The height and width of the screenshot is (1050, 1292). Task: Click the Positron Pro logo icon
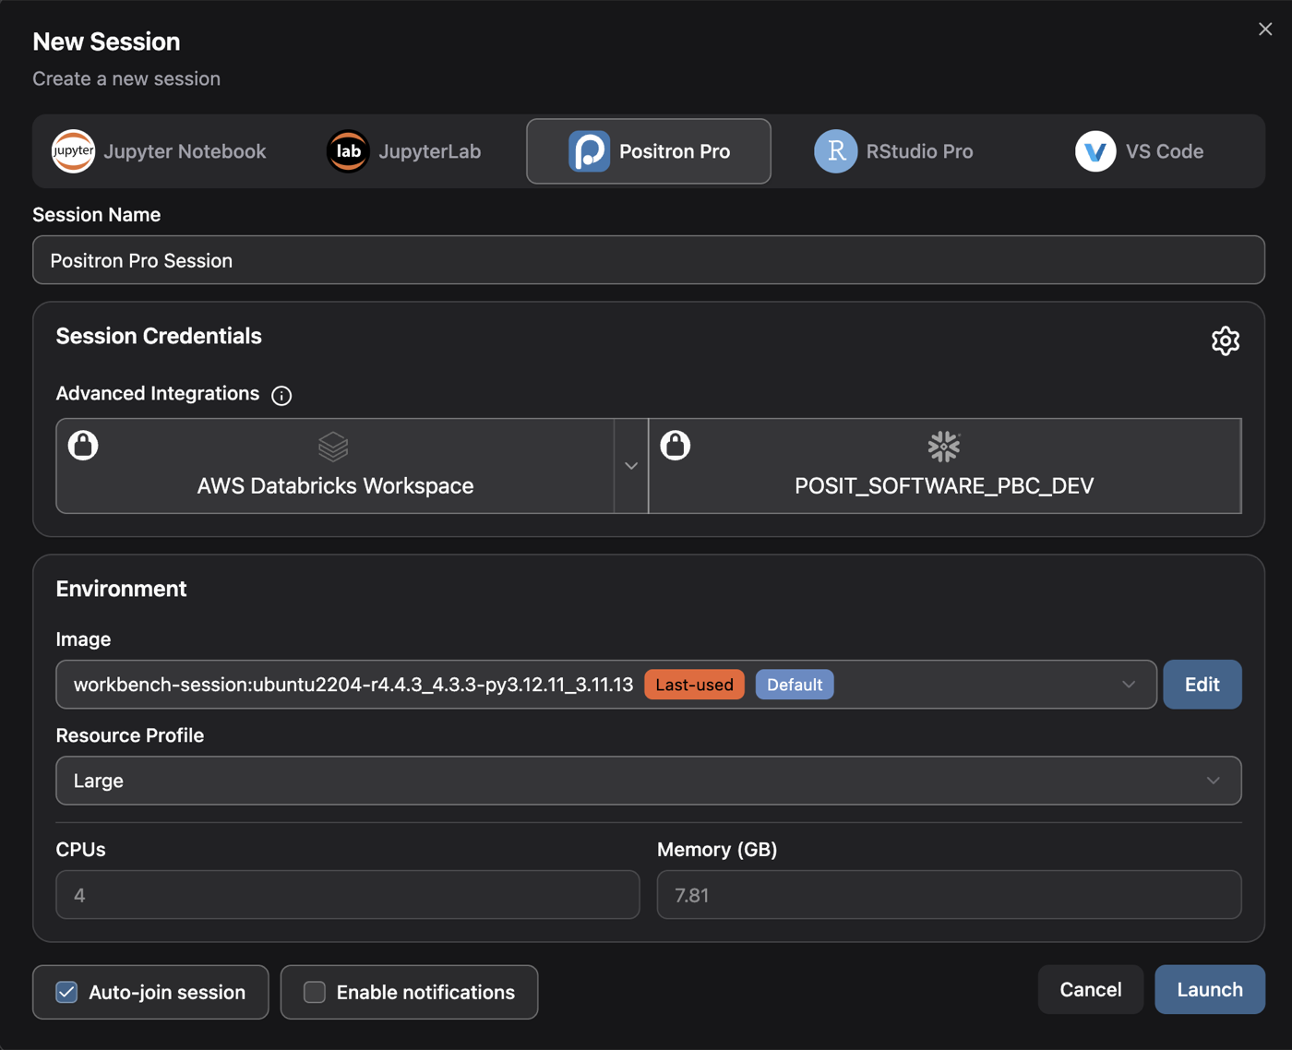pyautogui.click(x=589, y=151)
